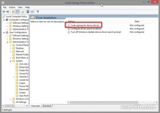Click the Forward arrow toolbar icon
Viewport: 160px width, 113px height.
click(x=8, y=12)
